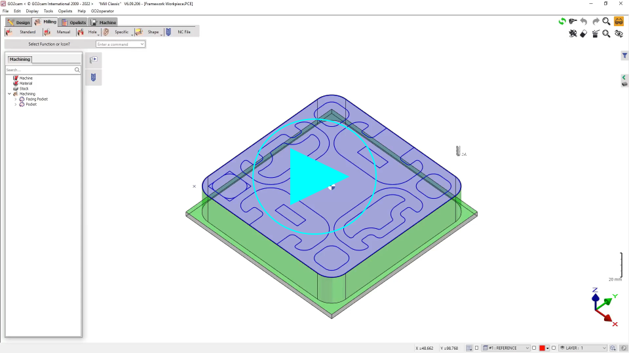Click the eraser icon in top-right toolbar

(x=584, y=33)
